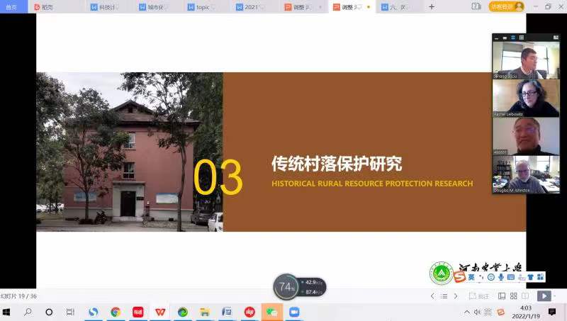Click the orange account login button
This screenshot has width=567, height=321.
[x=507, y=6]
